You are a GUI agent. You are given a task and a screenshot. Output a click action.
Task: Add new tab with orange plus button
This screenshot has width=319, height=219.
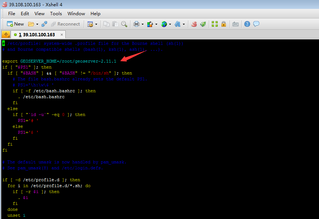coord(6,34)
